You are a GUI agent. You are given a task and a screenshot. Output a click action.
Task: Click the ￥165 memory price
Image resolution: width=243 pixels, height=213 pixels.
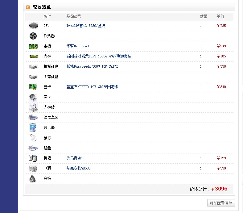(x=221, y=56)
